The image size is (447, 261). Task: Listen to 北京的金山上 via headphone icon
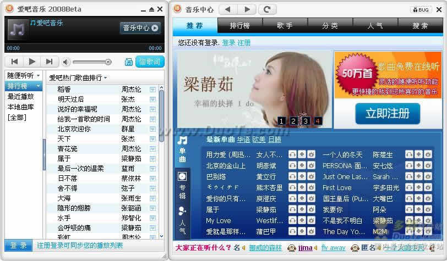[292, 165]
